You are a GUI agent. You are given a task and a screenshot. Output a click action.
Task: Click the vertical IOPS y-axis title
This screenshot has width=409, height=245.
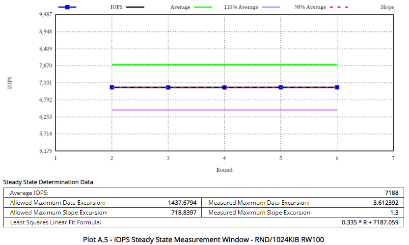point(10,82)
